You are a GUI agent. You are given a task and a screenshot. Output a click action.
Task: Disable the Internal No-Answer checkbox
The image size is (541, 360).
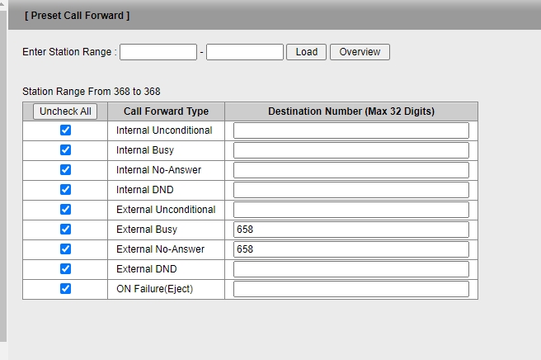[65, 170]
